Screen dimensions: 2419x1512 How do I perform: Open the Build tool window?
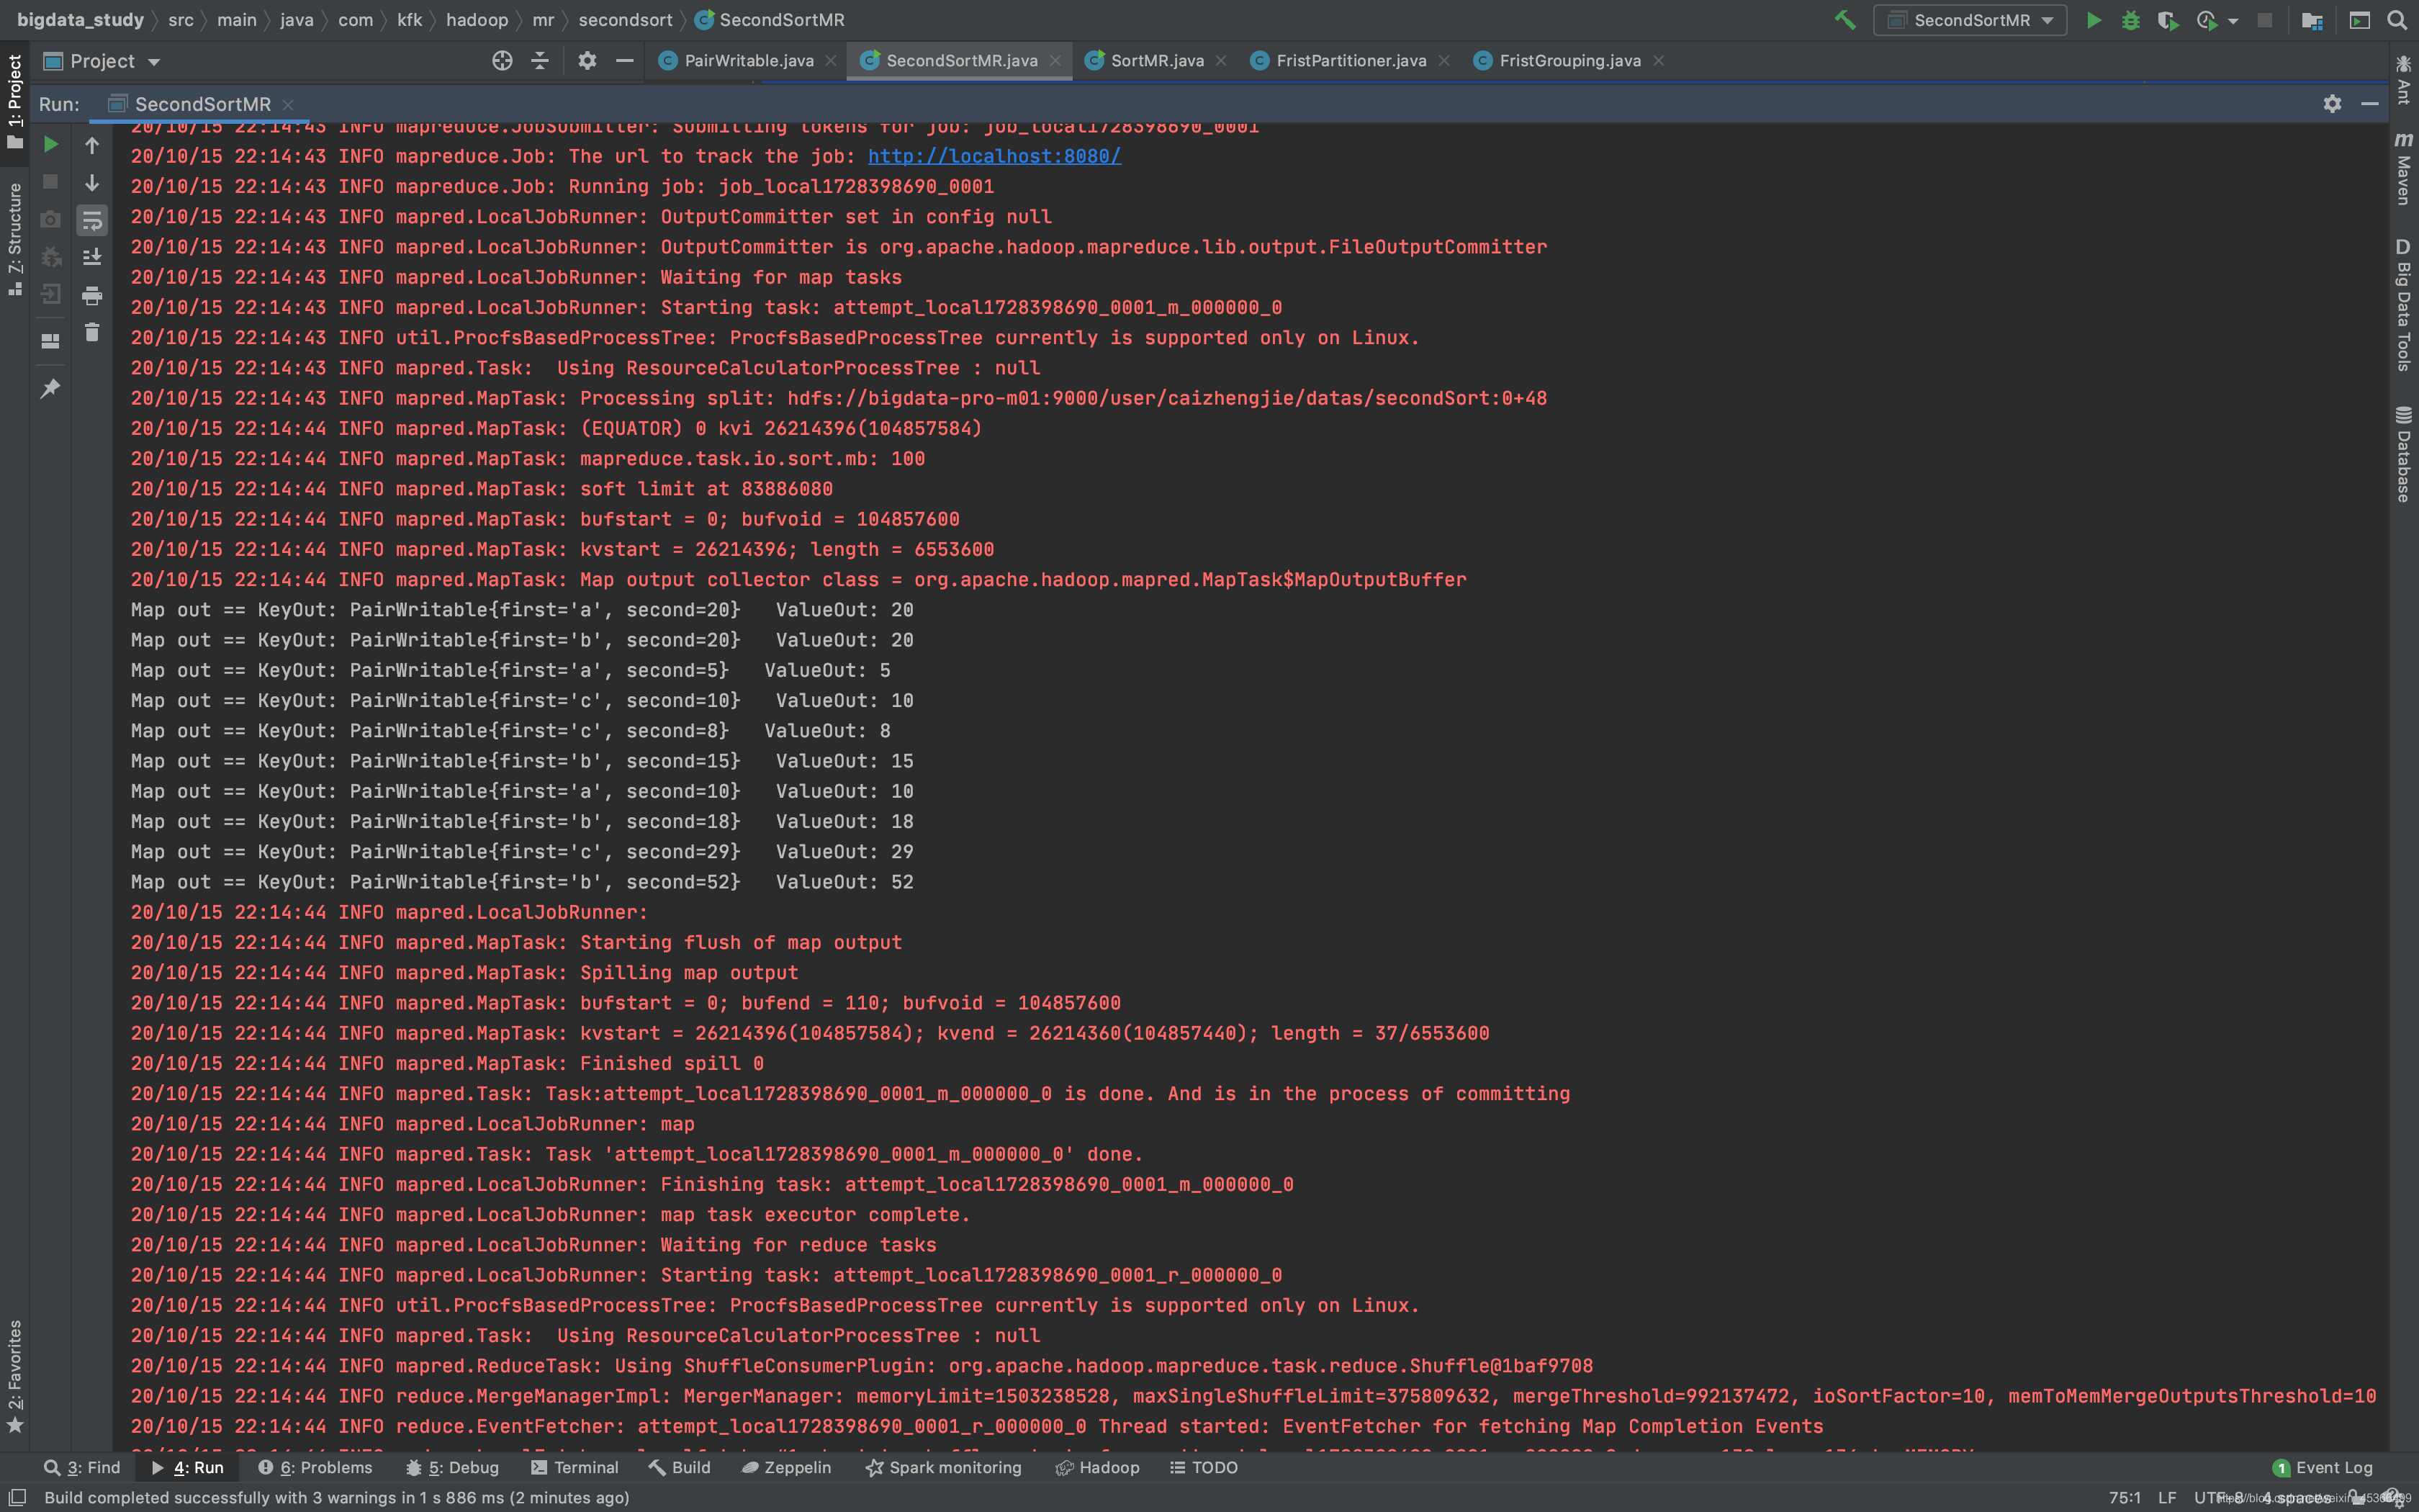(x=679, y=1467)
